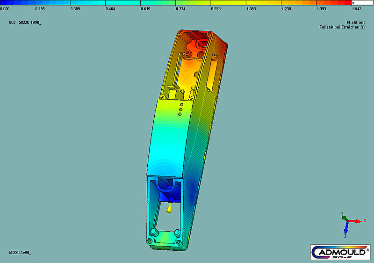
Task: Pick the yellow scale segment between 0.928 and 1.083
Action: point(228,3)
